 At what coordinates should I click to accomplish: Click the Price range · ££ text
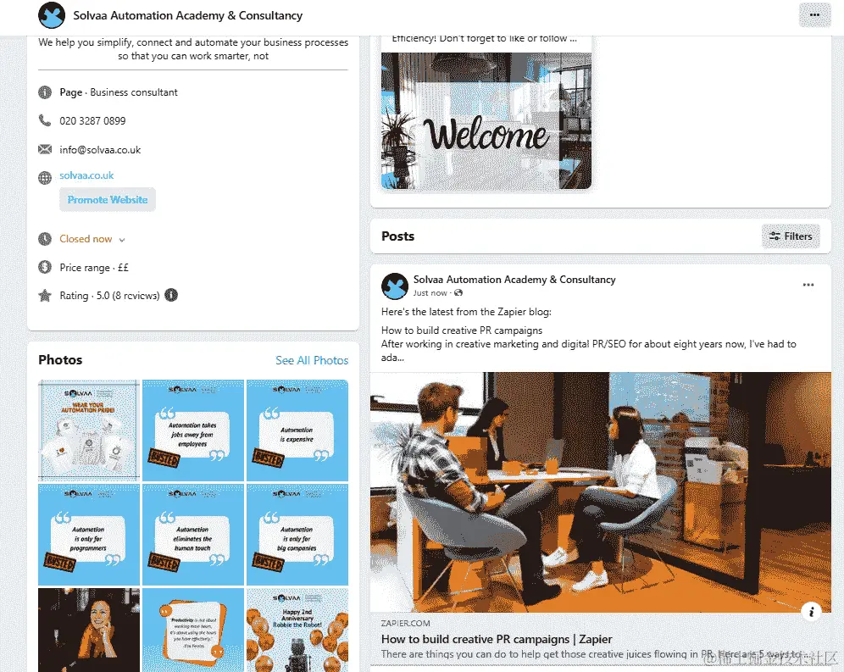[94, 267]
